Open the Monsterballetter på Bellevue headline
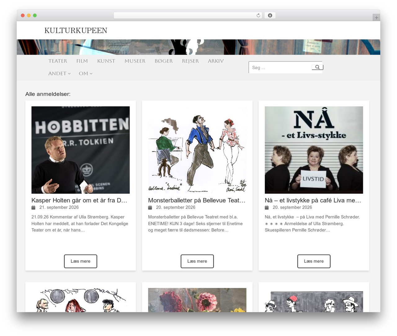The width and height of the screenshot is (397, 336). (197, 200)
